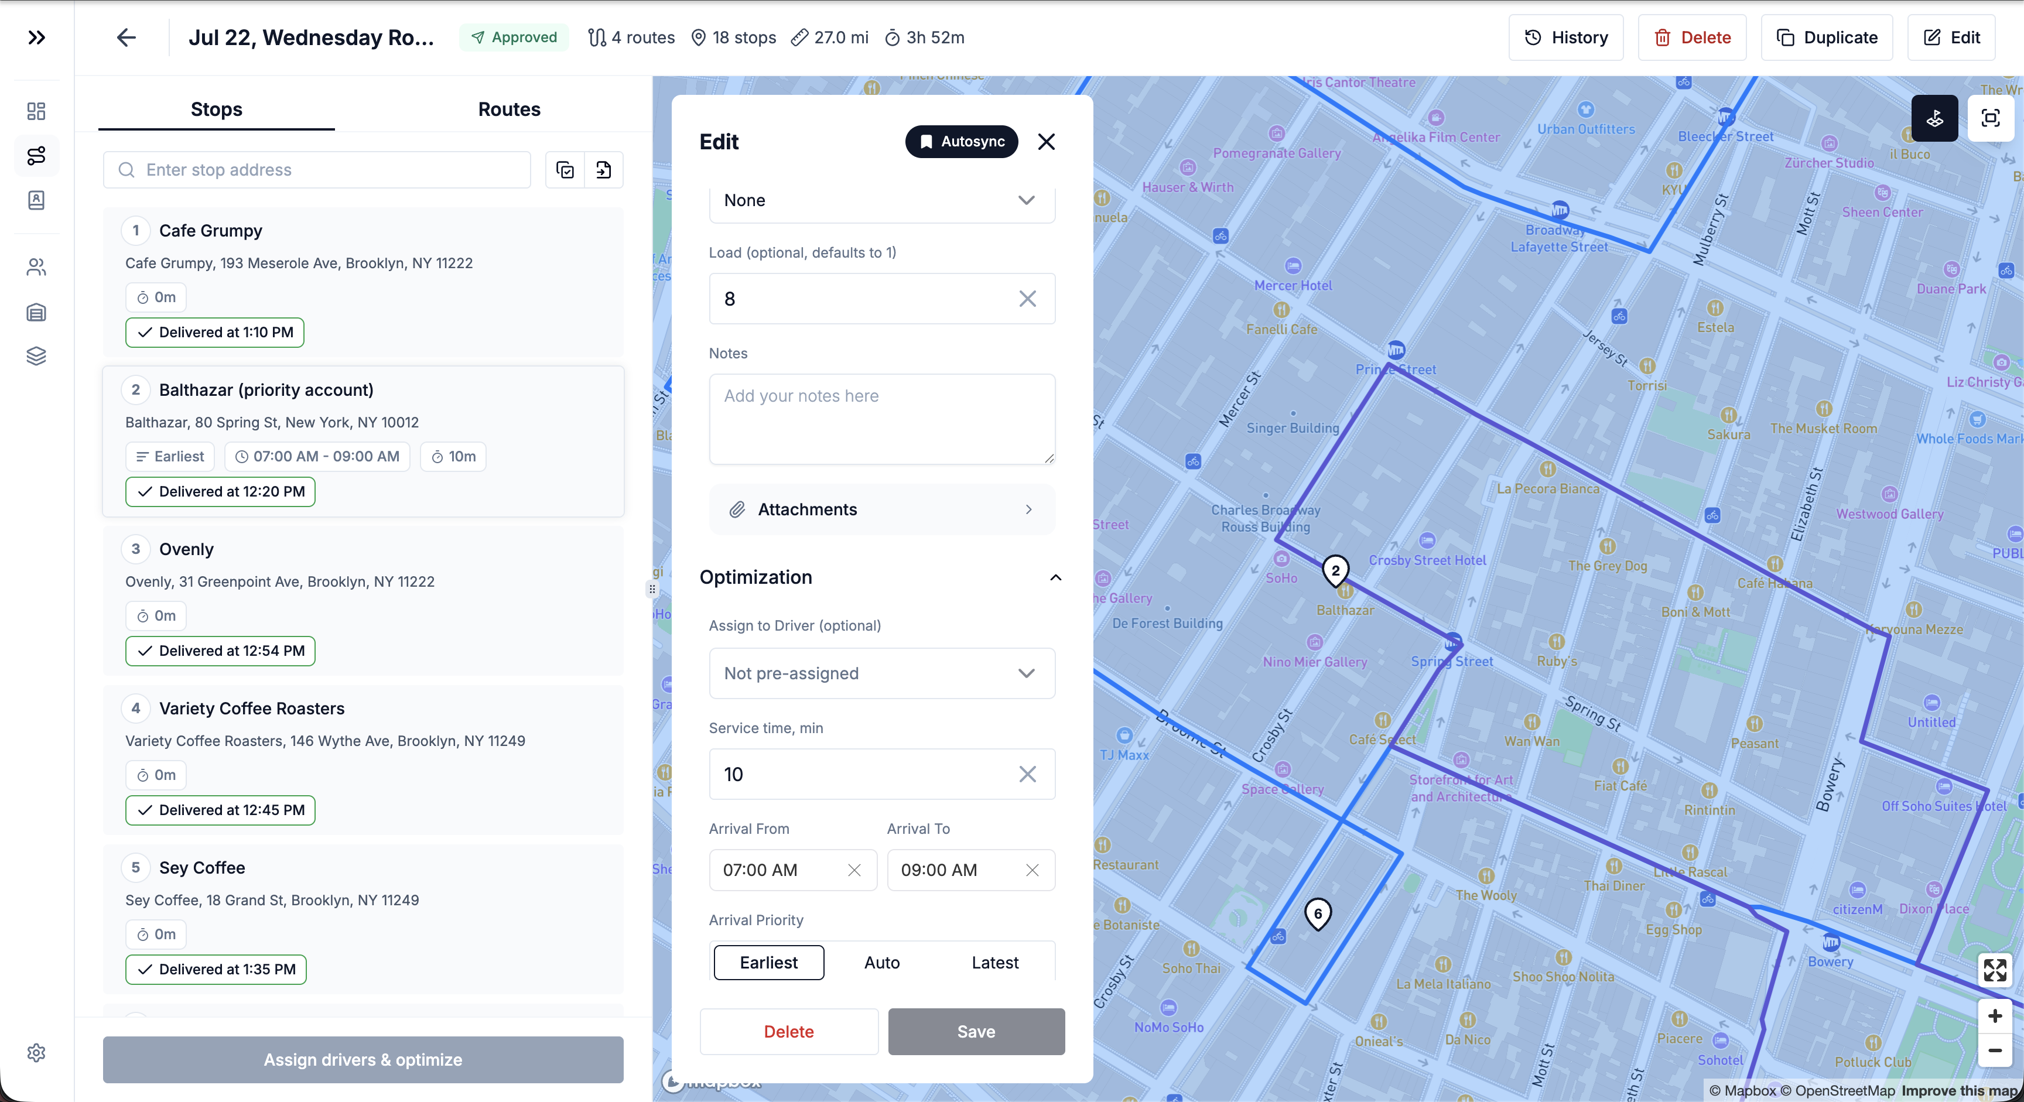This screenshot has height=1102, width=2024.
Task: Switch to the Stops tab
Action: tap(216, 109)
